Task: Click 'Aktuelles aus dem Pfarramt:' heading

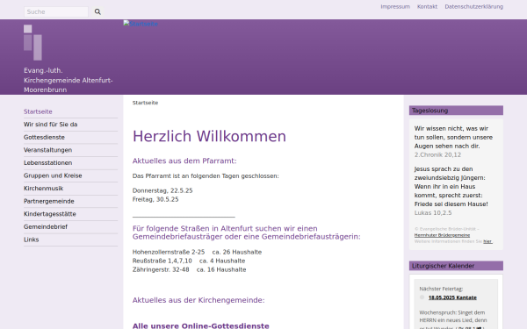Action: [184, 161]
